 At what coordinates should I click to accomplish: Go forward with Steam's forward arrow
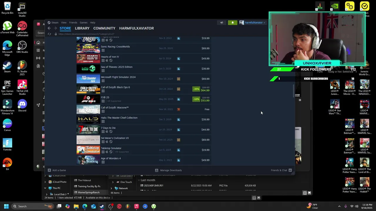55,28
